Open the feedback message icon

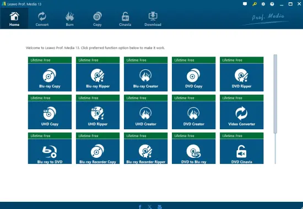point(245,4)
